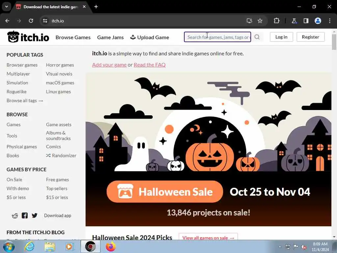Open the tab search dropdown
The height and width of the screenshot is (253, 337).
[x=7, y=7]
